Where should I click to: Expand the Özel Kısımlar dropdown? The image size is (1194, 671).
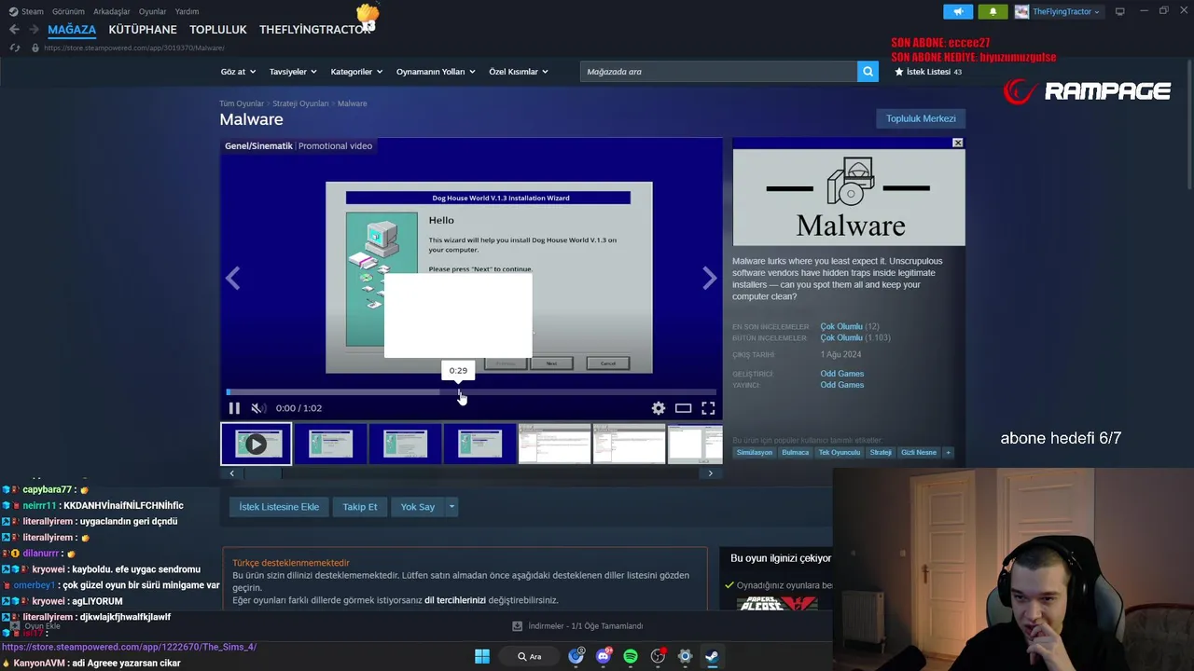[x=519, y=72]
